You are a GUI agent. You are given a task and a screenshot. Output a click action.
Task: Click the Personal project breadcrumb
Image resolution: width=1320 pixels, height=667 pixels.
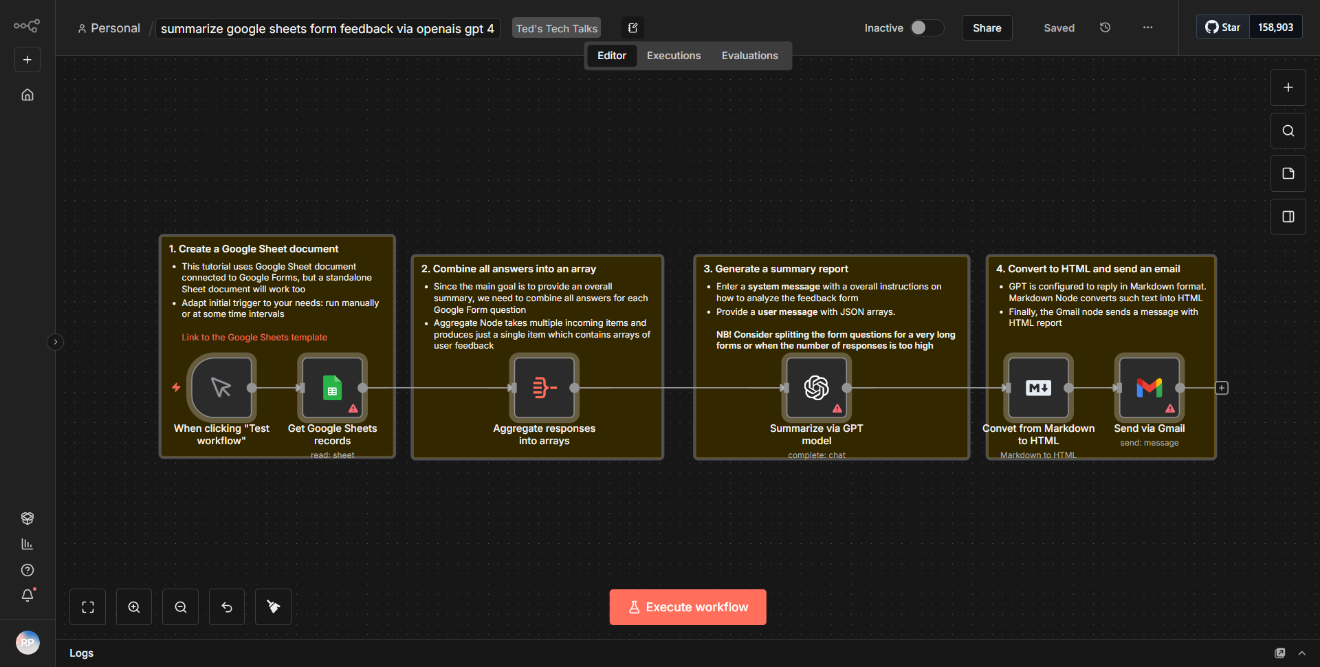click(109, 28)
